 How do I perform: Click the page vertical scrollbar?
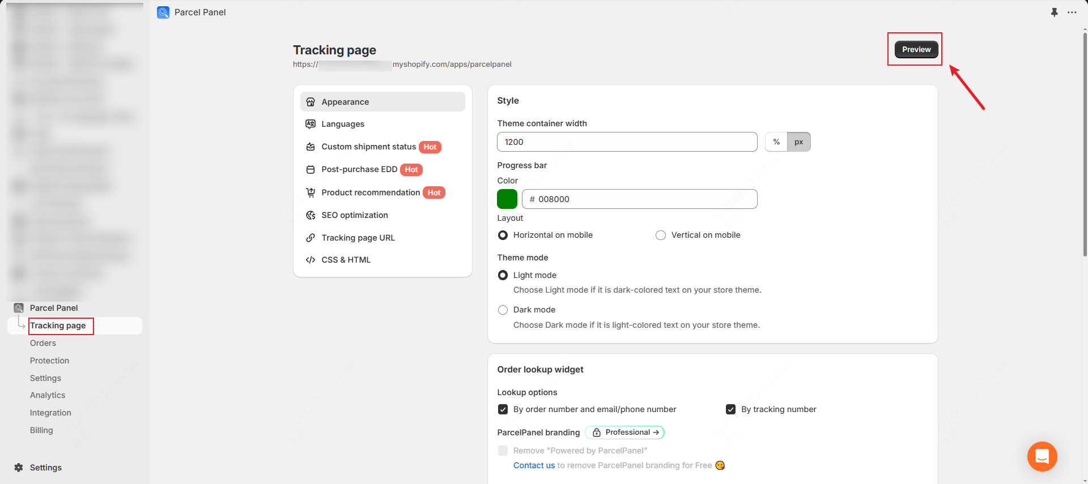click(x=1085, y=145)
